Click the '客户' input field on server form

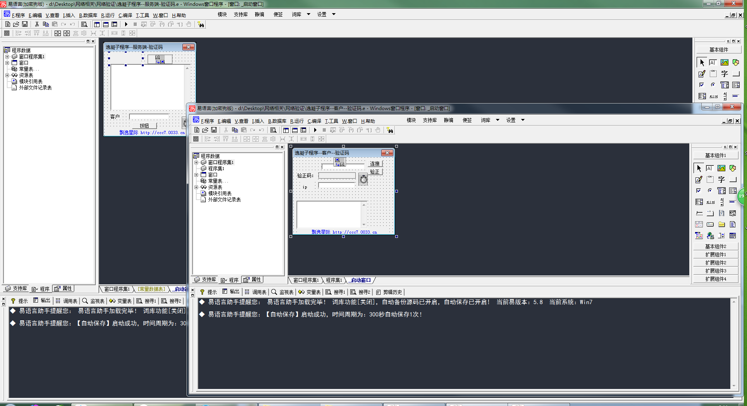149,117
